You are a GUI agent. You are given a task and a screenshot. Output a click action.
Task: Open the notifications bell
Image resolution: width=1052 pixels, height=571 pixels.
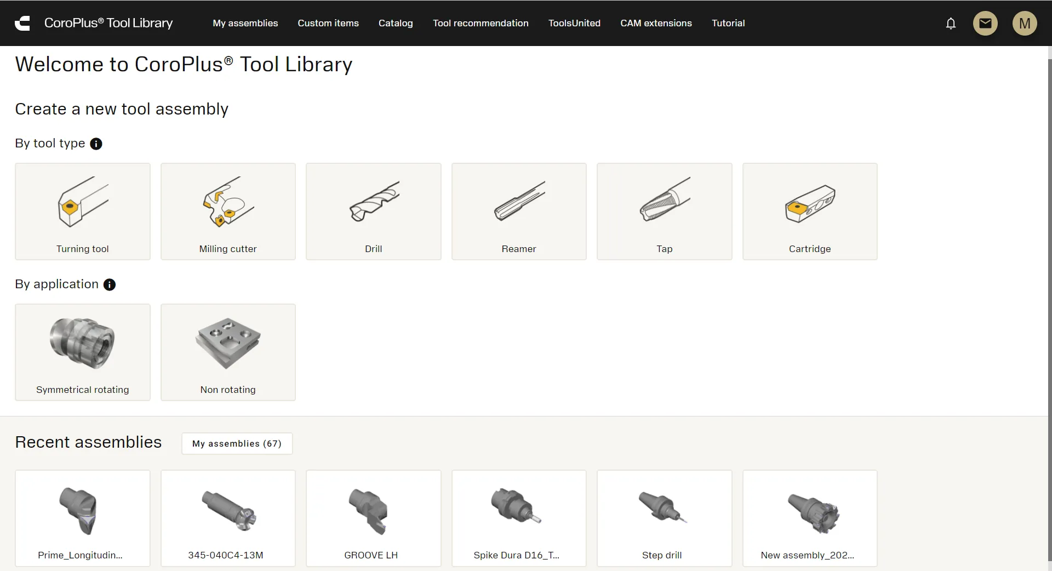[951, 23]
